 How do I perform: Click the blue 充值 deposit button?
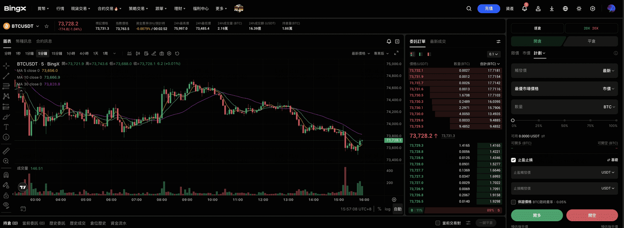488,8
